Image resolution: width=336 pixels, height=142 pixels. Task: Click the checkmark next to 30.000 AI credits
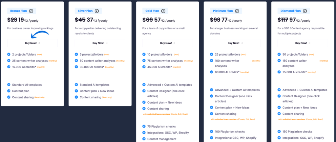[x=76, y=67]
